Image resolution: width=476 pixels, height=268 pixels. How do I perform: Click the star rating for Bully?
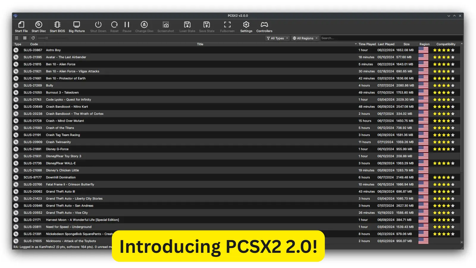click(x=444, y=85)
